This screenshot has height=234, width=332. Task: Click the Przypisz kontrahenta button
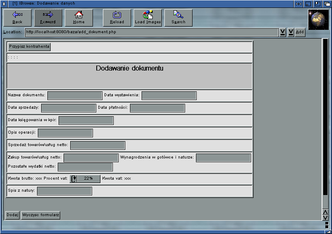(x=29, y=46)
